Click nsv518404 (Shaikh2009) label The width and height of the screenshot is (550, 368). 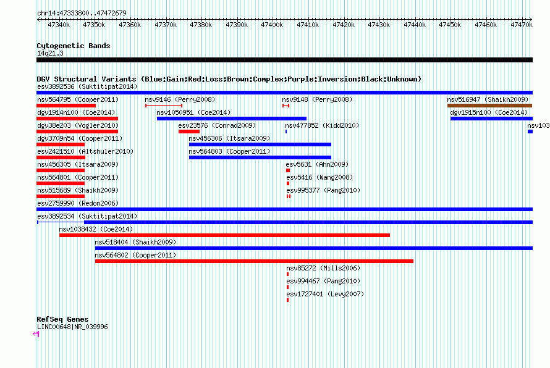tap(135, 242)
